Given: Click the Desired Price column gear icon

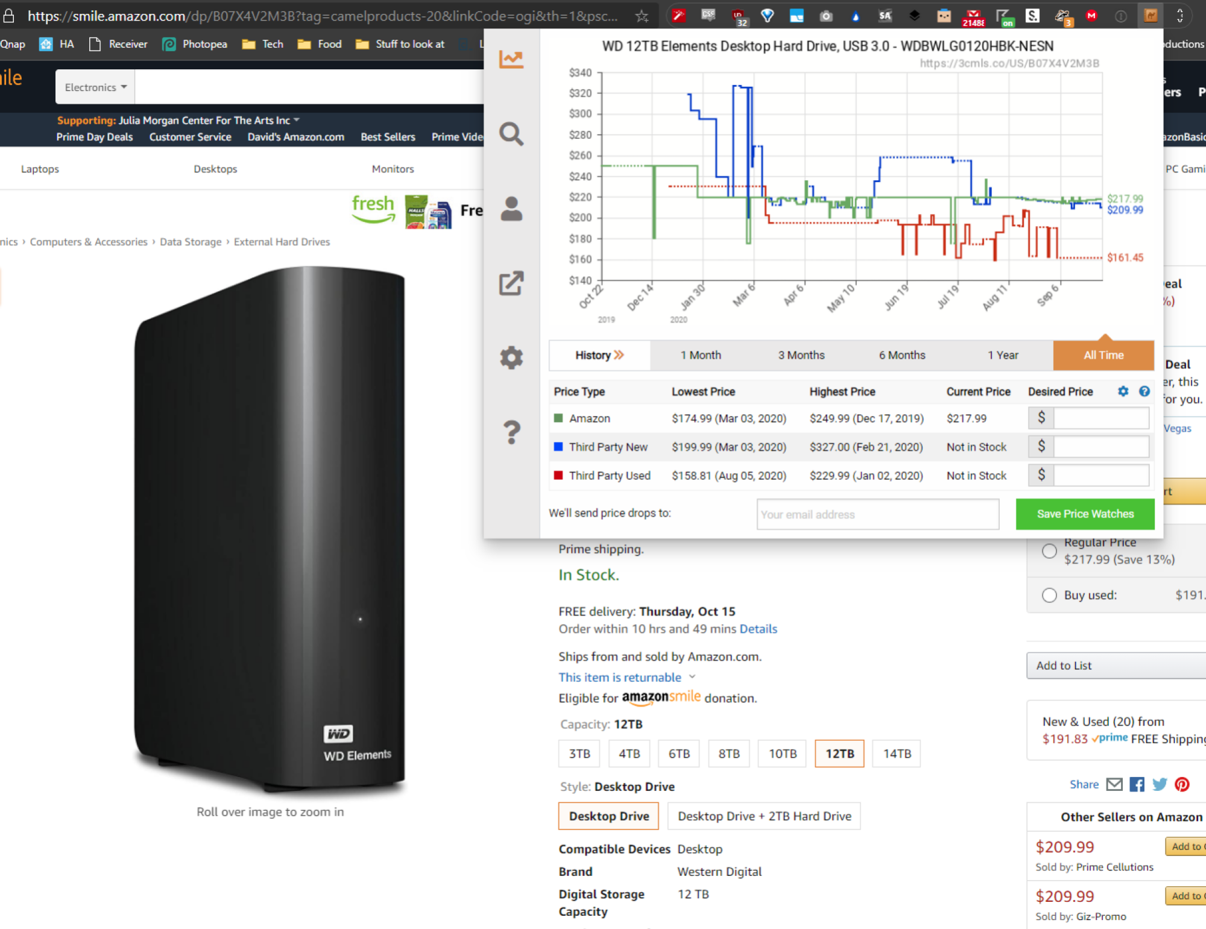Looking at the screenshot, I should tap(1123, 391).
